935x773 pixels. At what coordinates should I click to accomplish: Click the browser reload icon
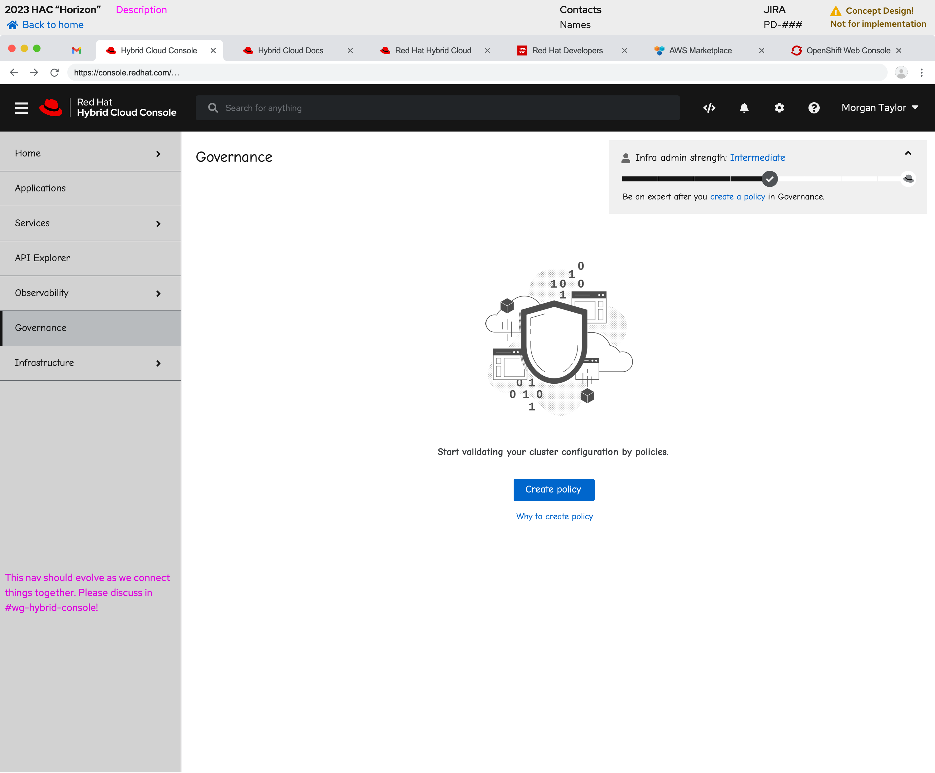[x=54, y=73]
